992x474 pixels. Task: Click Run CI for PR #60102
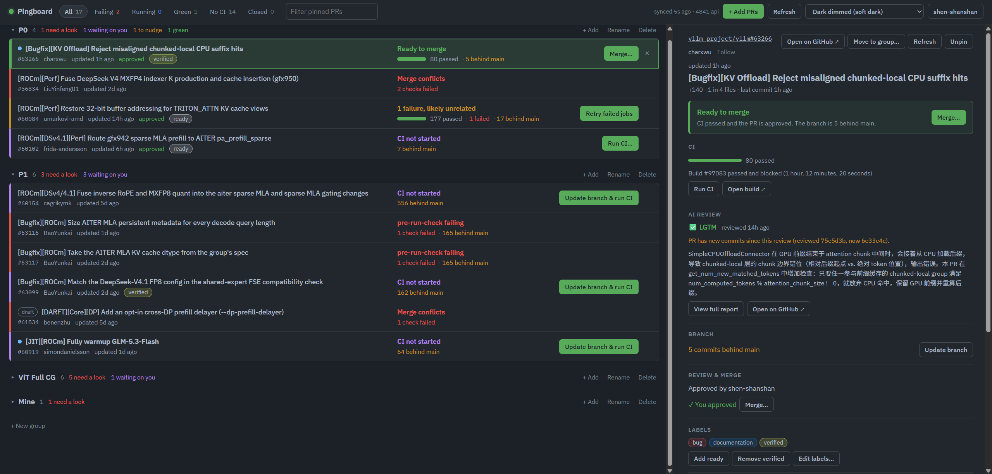pos(620,143)
